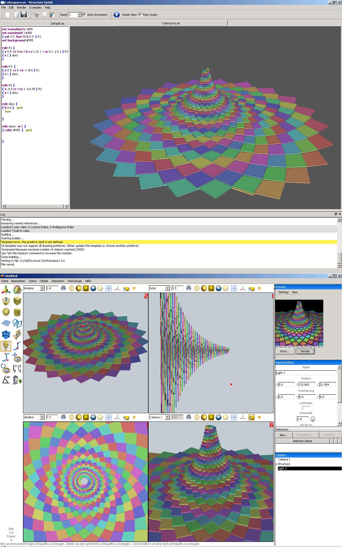Open the Links view dropdown

167,288
